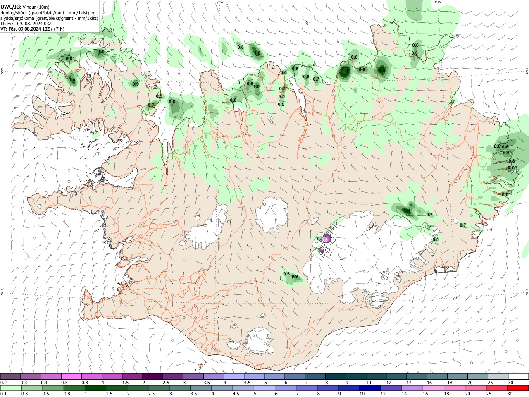Click the 'UWC/IG: Vindur (10m)' title text

(26, 7)
